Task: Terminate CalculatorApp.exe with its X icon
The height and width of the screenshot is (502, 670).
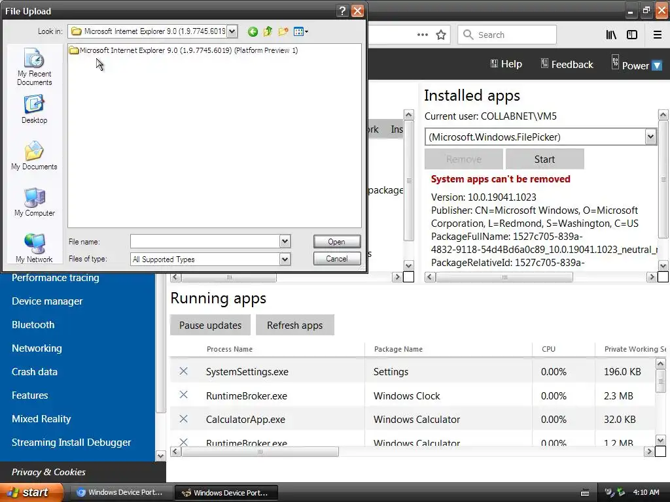Action: coord(184,419)
